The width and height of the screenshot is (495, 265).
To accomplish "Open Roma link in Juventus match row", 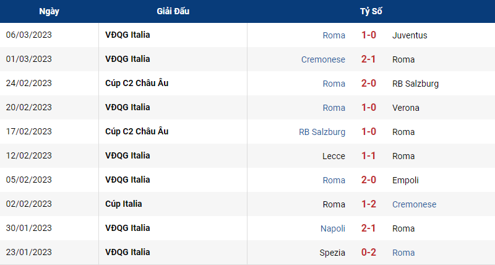I will point(334,35).
